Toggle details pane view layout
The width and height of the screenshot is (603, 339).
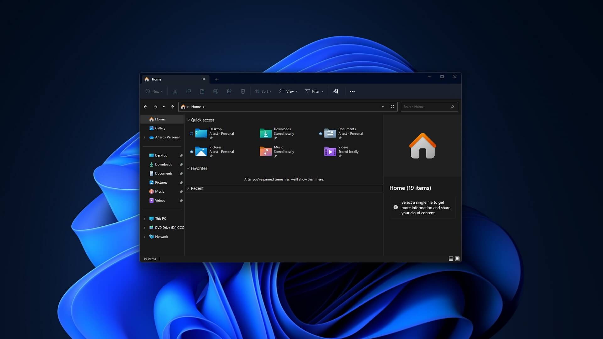coord(457,259)
